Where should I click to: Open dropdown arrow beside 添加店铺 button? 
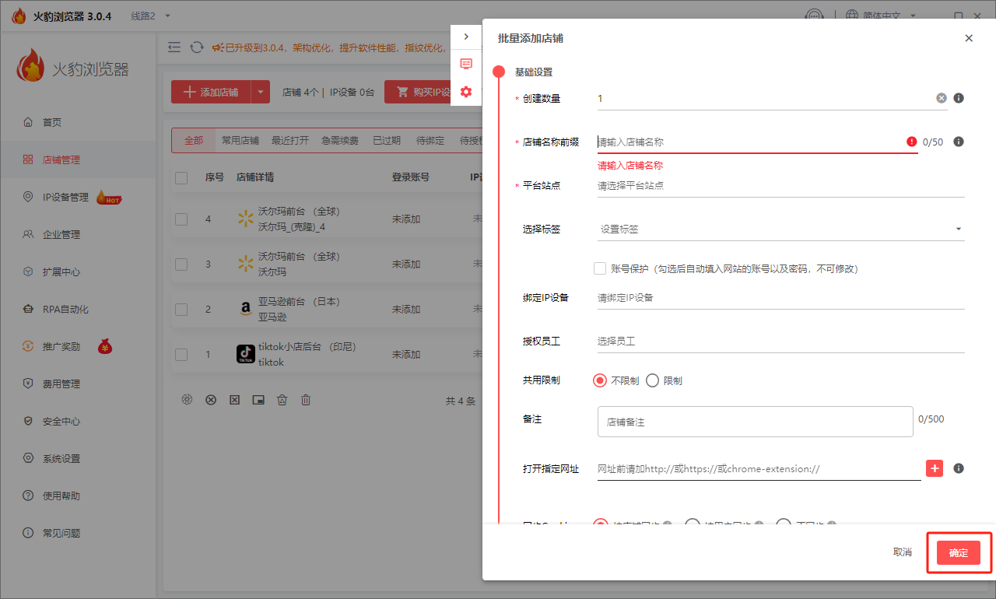coord(261,92)
